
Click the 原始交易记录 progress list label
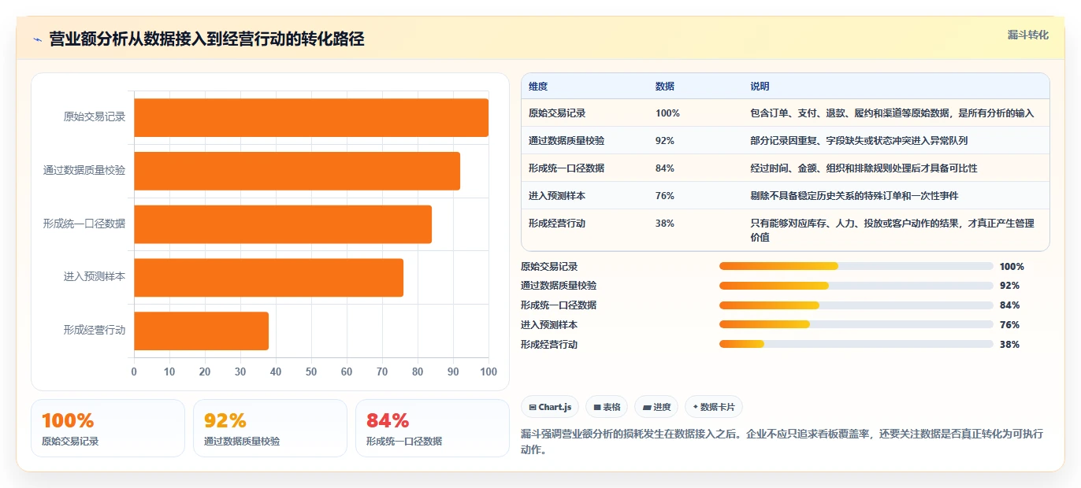coord(549,267)
